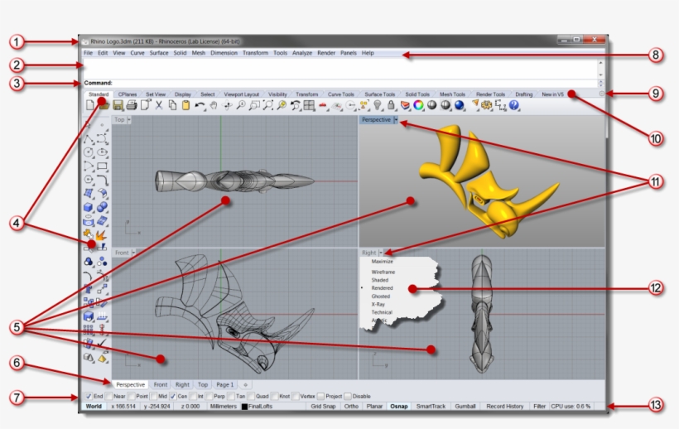Click the blue Render sphere icon
The height and width of the screenshot is (429, 679).
(460, 105)
